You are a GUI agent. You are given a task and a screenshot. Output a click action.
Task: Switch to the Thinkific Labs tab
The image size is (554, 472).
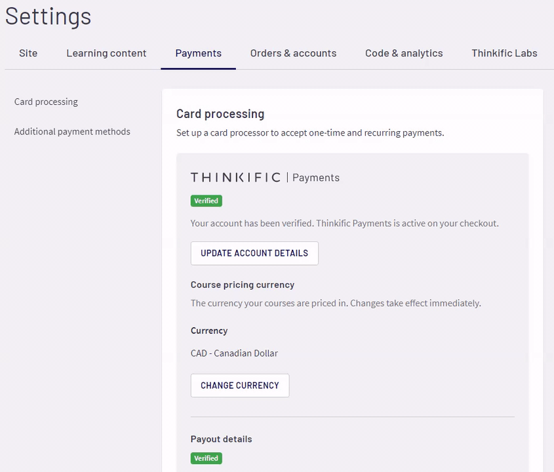tap(504, 53)
